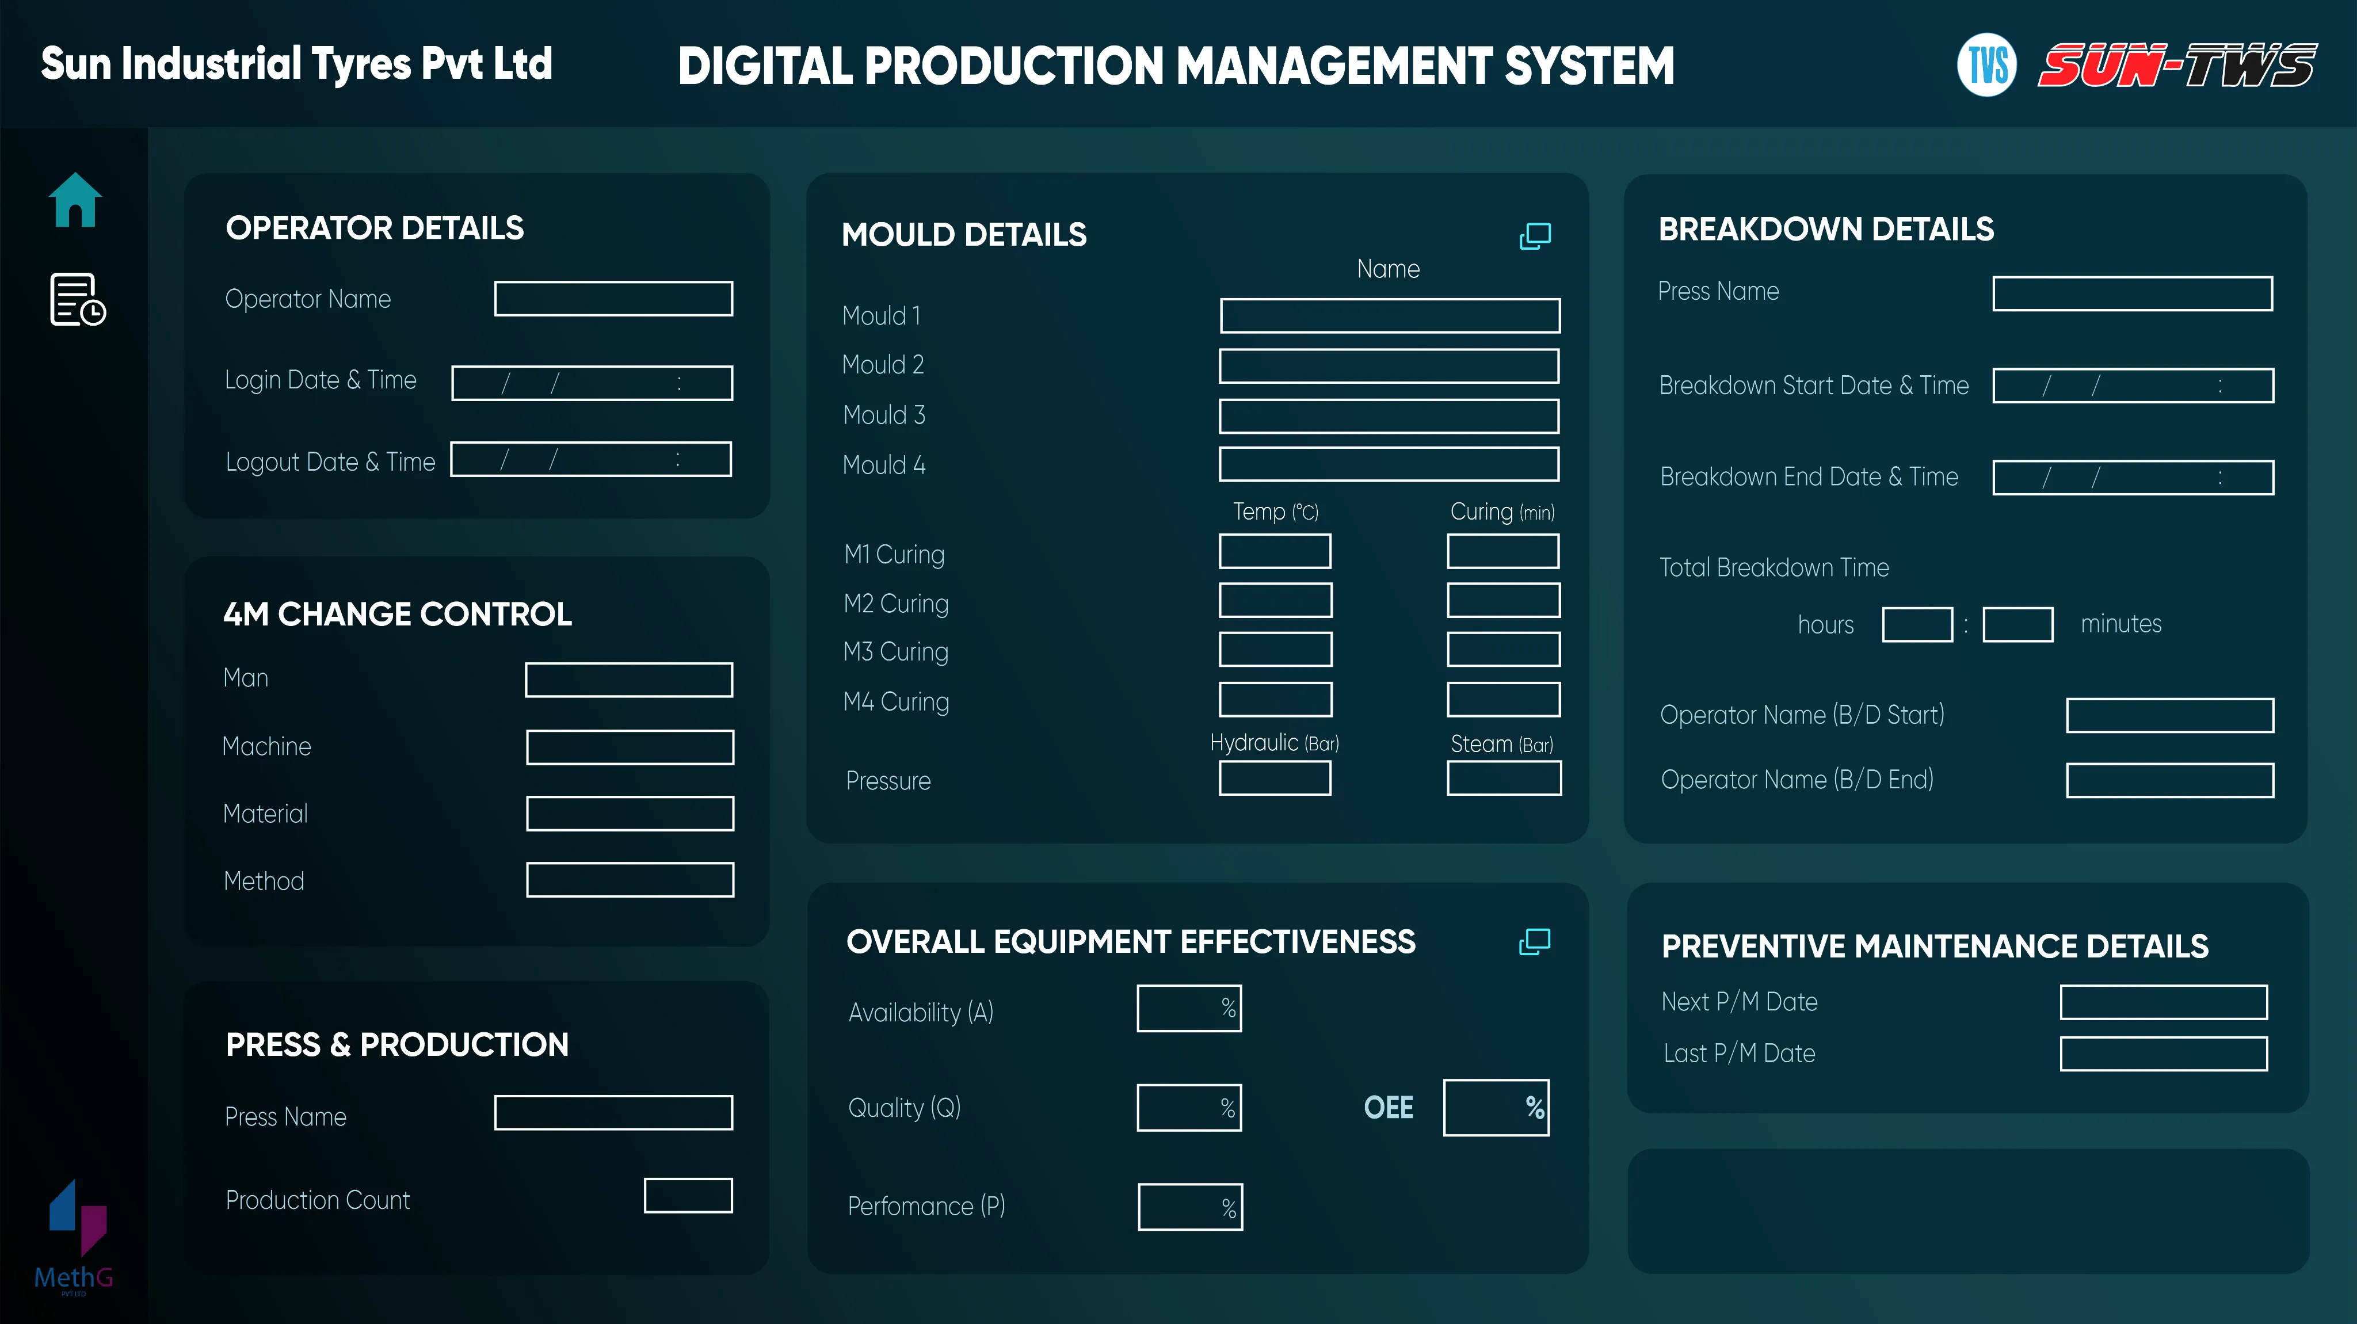Screen dimensions: 2357x1324
Task: Select the Availability (A) percentage field
Action: click(x=1188, y=1008)
